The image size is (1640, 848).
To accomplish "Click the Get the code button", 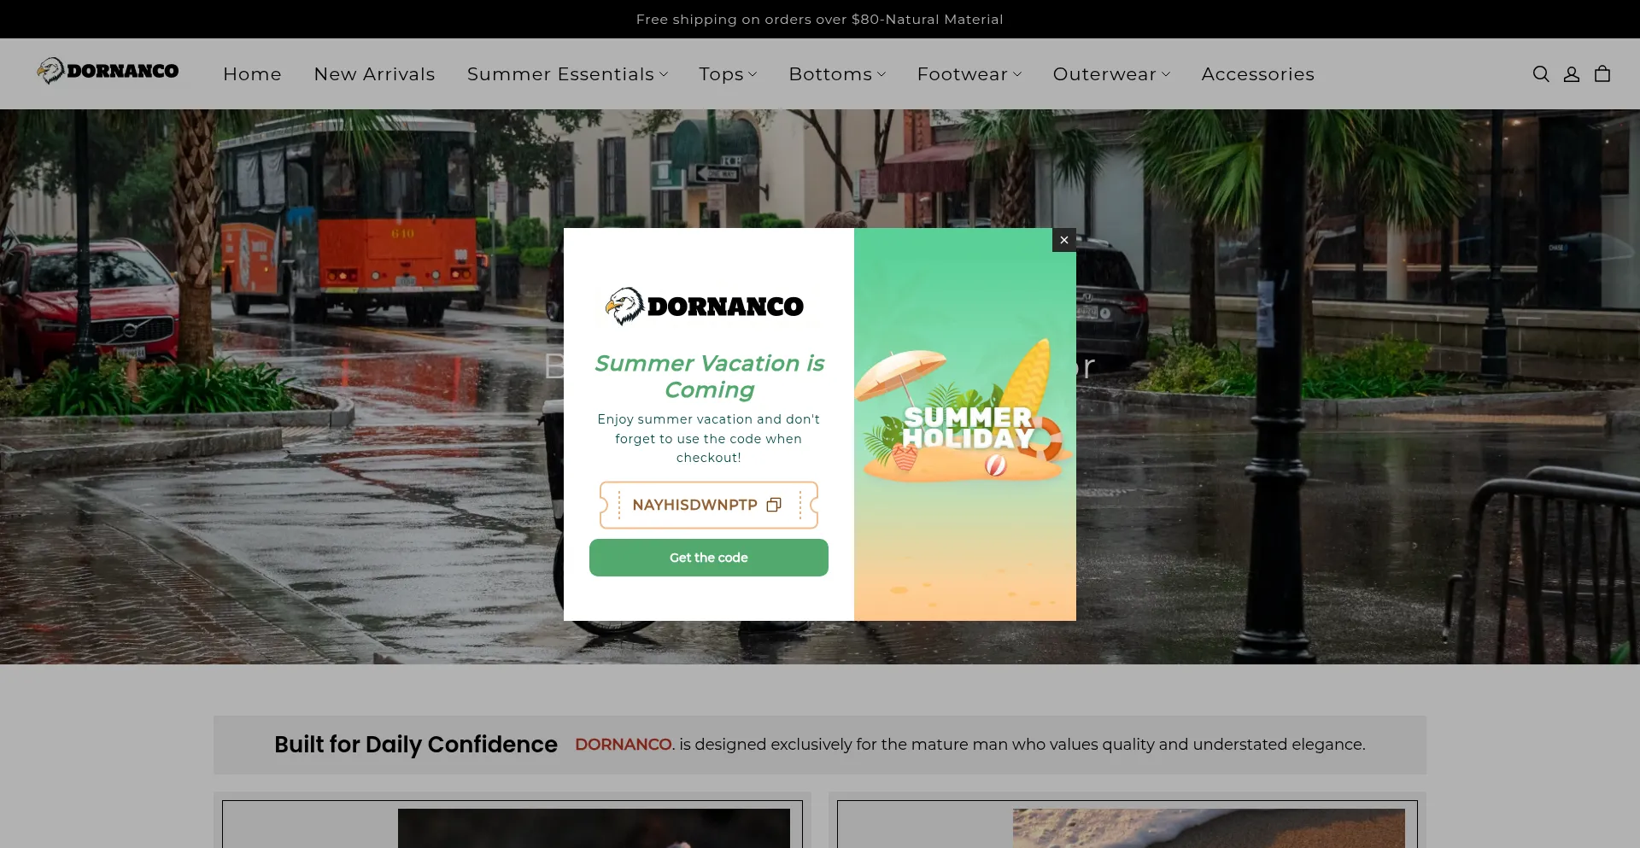I will (x=709, y=558).
